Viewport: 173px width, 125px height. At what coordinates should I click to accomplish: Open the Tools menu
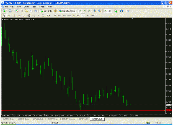[x=34, y=7]
